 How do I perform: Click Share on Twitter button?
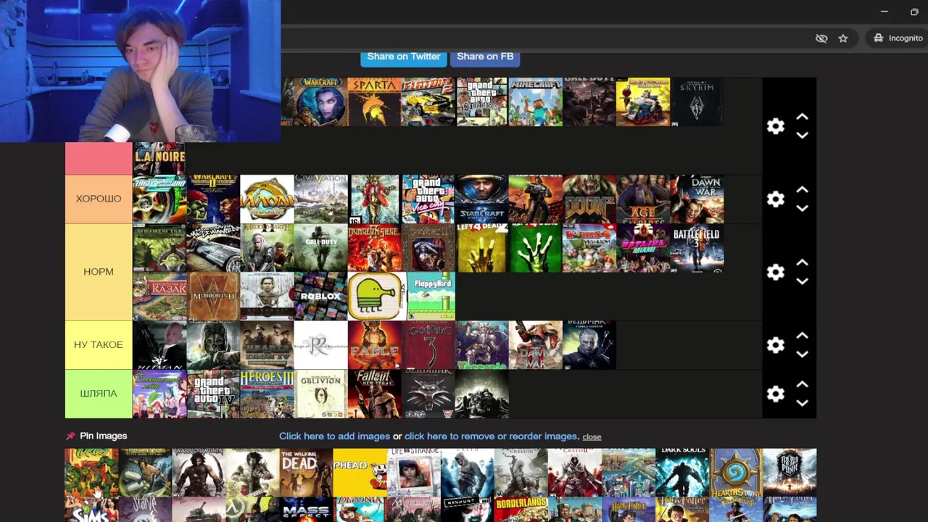tap(404, 57)
